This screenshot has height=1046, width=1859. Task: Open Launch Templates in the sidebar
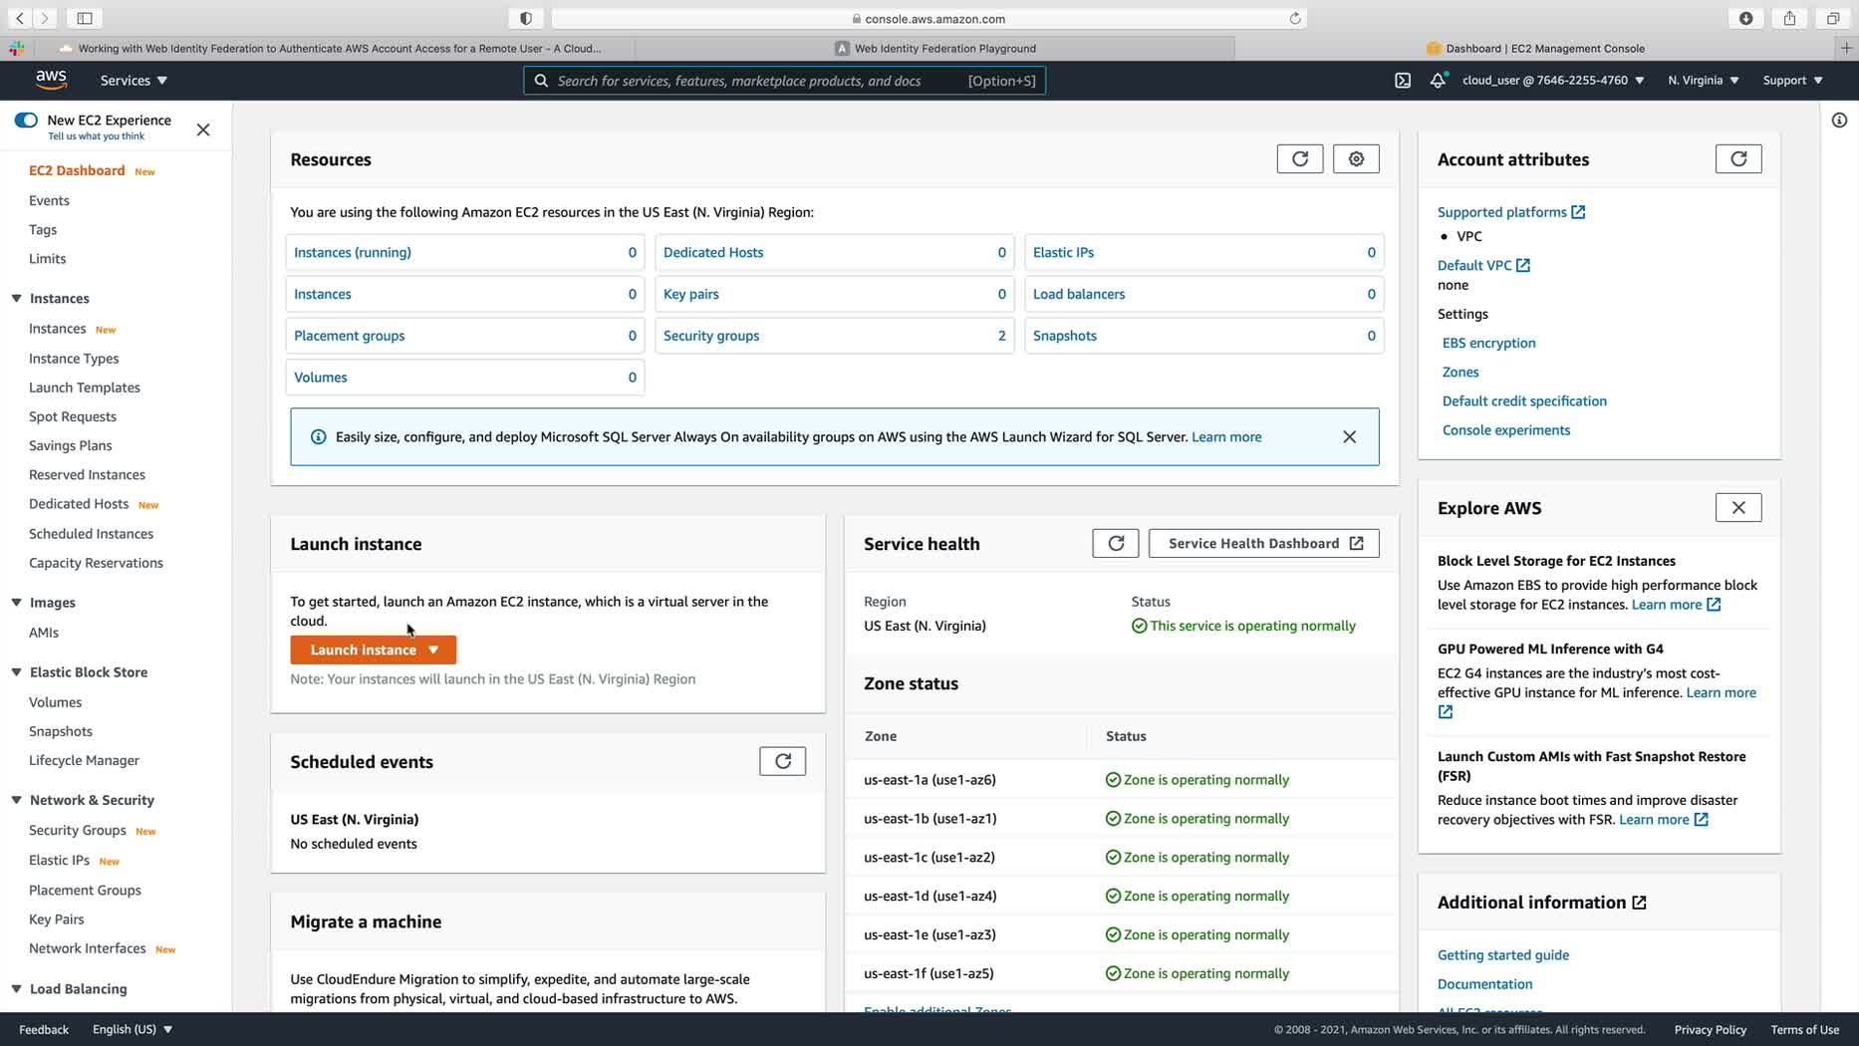point(85,388)
